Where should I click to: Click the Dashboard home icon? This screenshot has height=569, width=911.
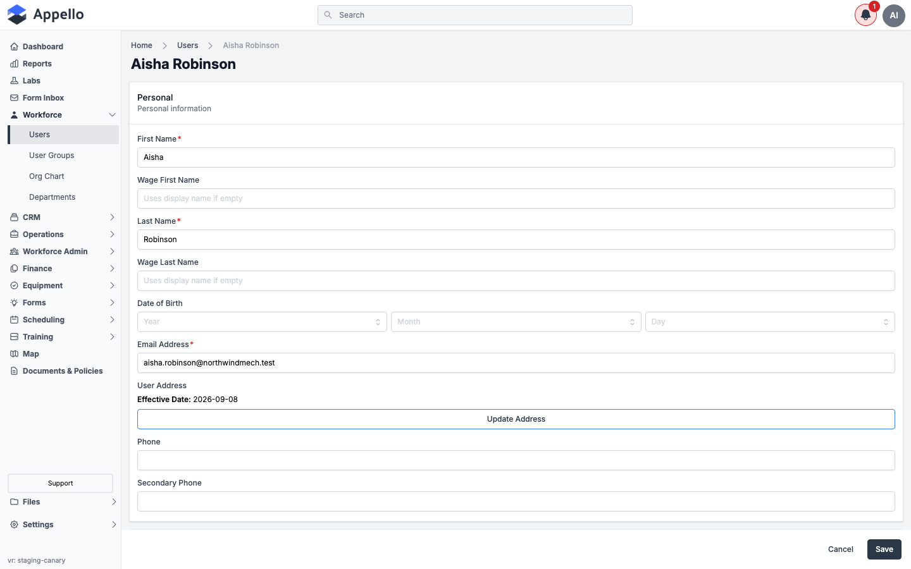[14, 47]
